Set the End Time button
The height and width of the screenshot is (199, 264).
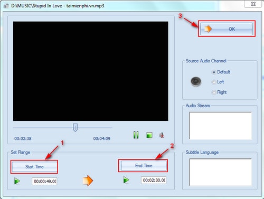click(x=144, y=166)
